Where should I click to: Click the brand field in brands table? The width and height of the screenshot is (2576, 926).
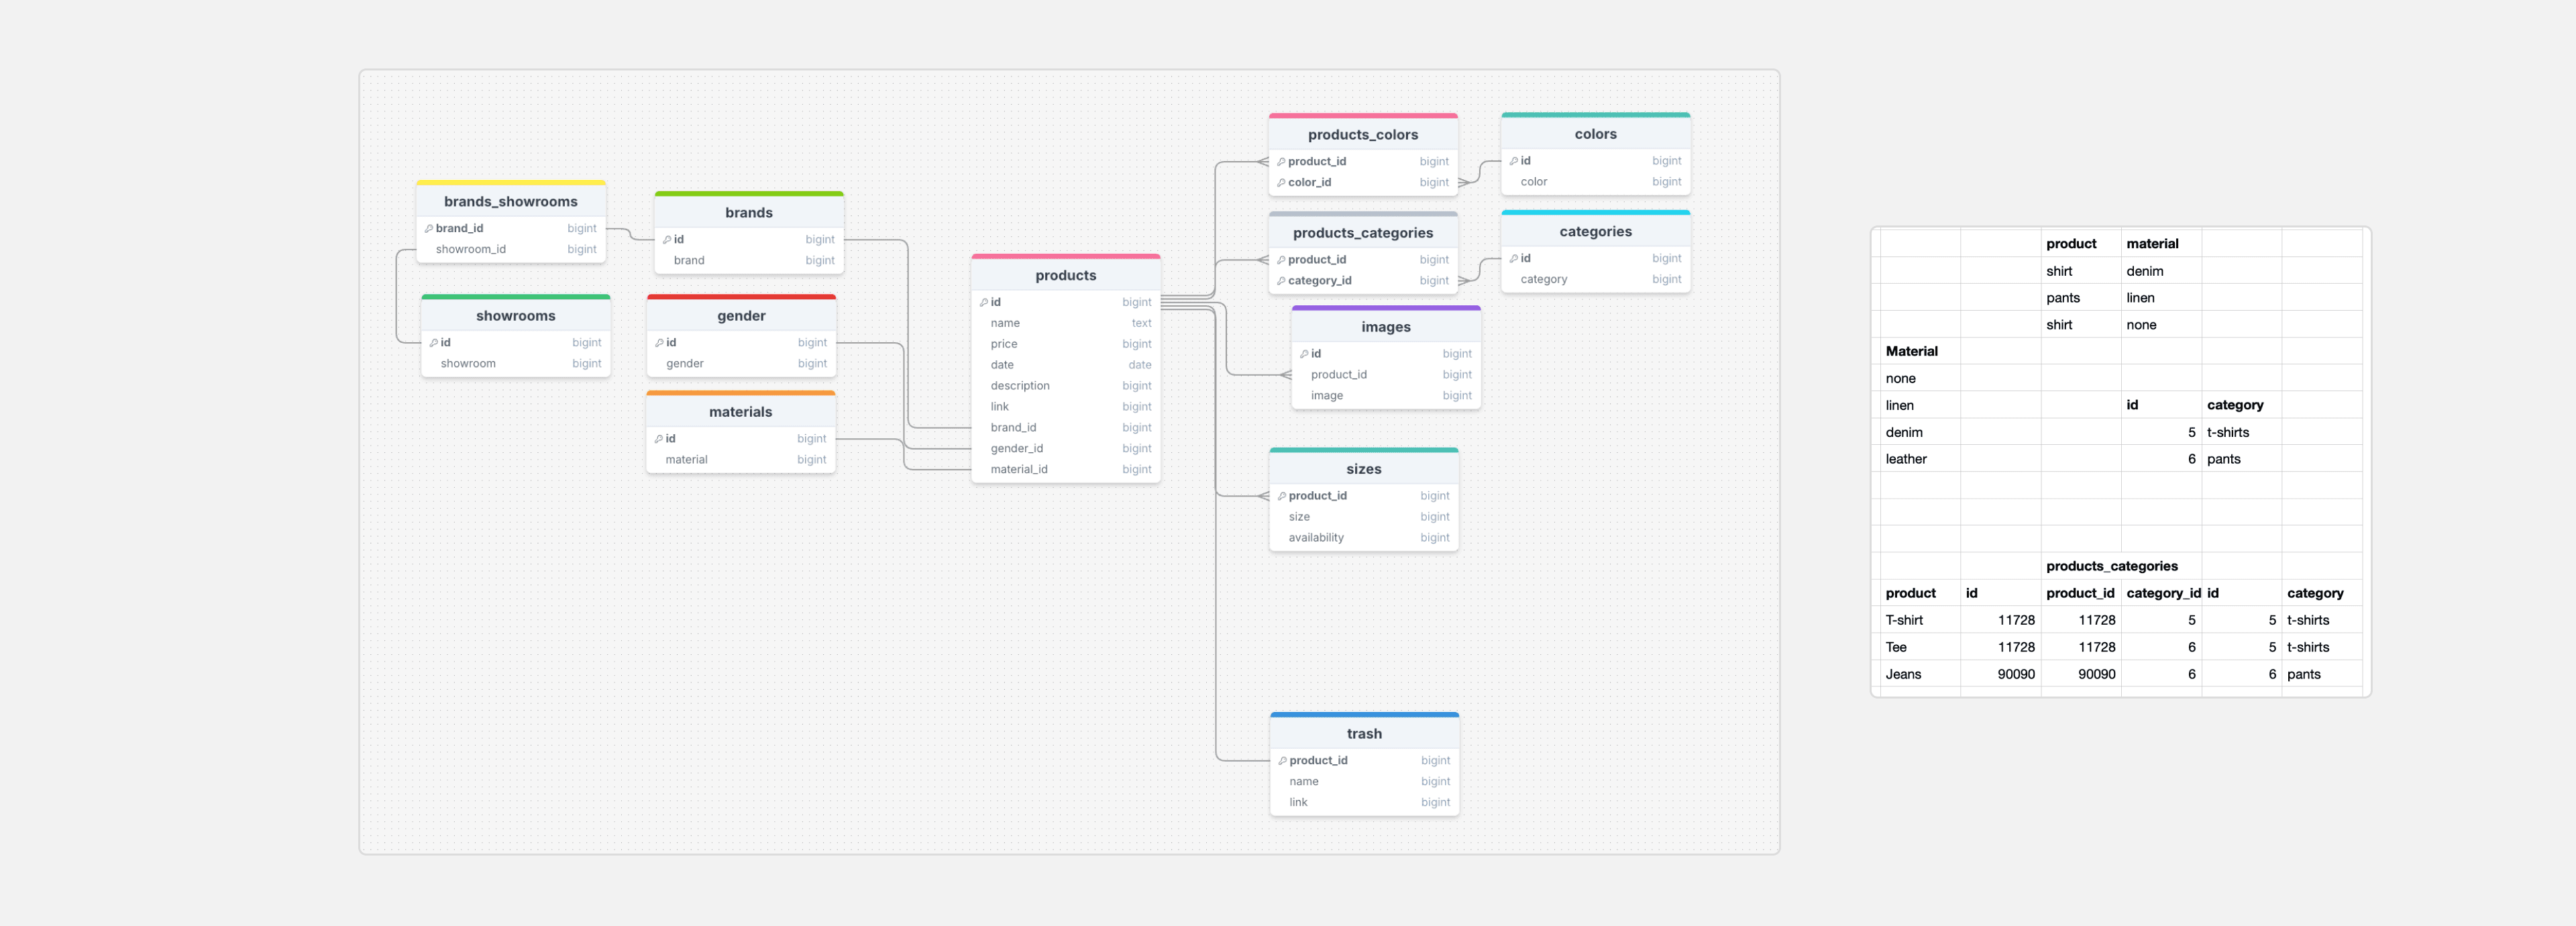click(749, 261)
